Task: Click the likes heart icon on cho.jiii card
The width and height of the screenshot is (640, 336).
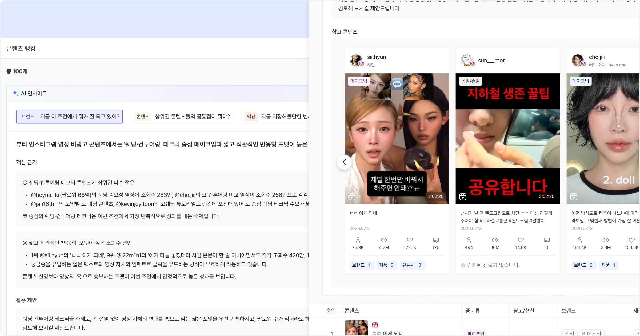Action: pos(632,240)
